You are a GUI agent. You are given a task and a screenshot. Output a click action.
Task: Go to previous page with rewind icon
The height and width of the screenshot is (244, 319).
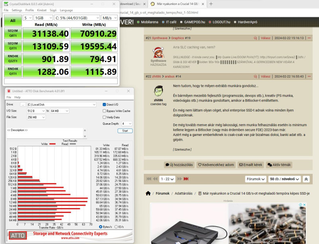tap(156, 179)
